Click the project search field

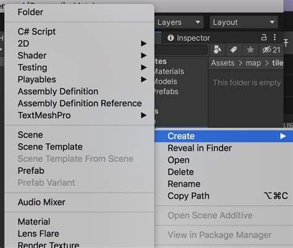(181, 49)
